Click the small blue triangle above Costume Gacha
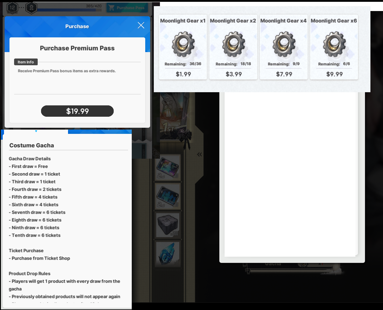The height and width of the screenshot is (310, 383). click(x=36, y=131)
